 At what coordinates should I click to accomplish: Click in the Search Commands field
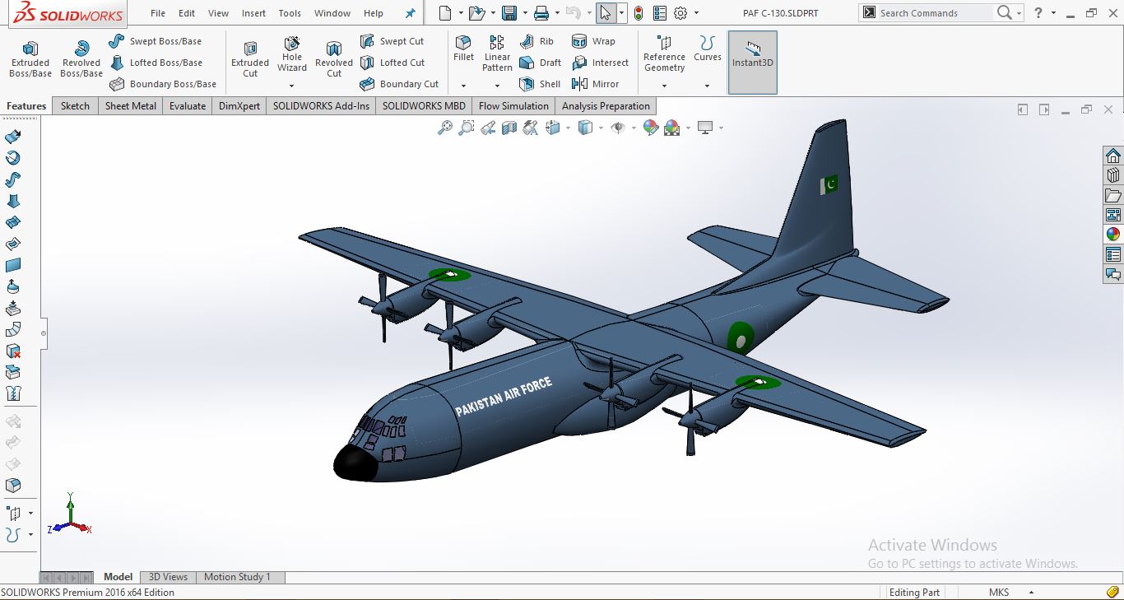click(936, 13)
